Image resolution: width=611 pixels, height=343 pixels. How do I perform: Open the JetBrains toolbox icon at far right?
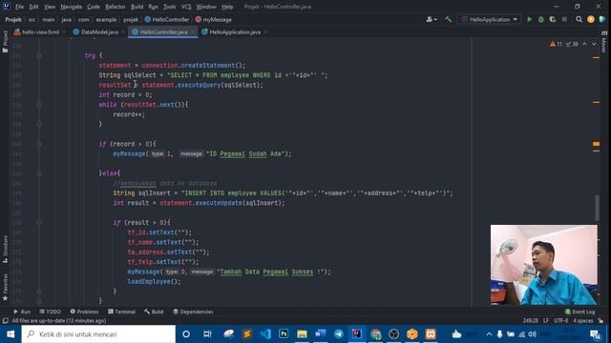(602, 19)
